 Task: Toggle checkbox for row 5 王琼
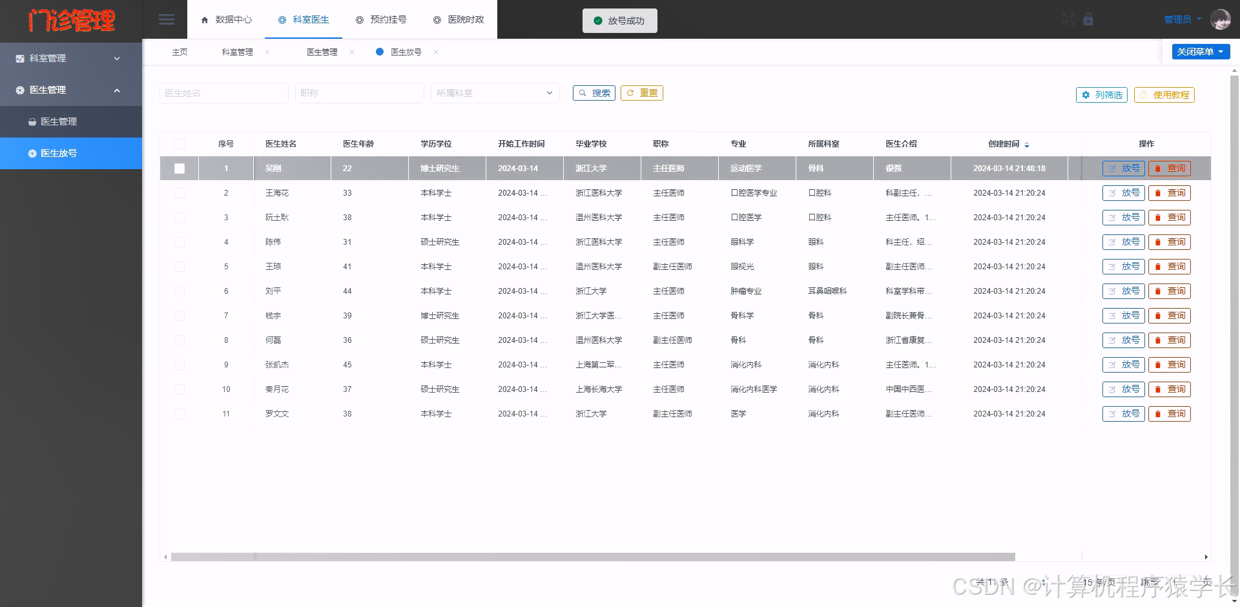(x=180, y=267)
